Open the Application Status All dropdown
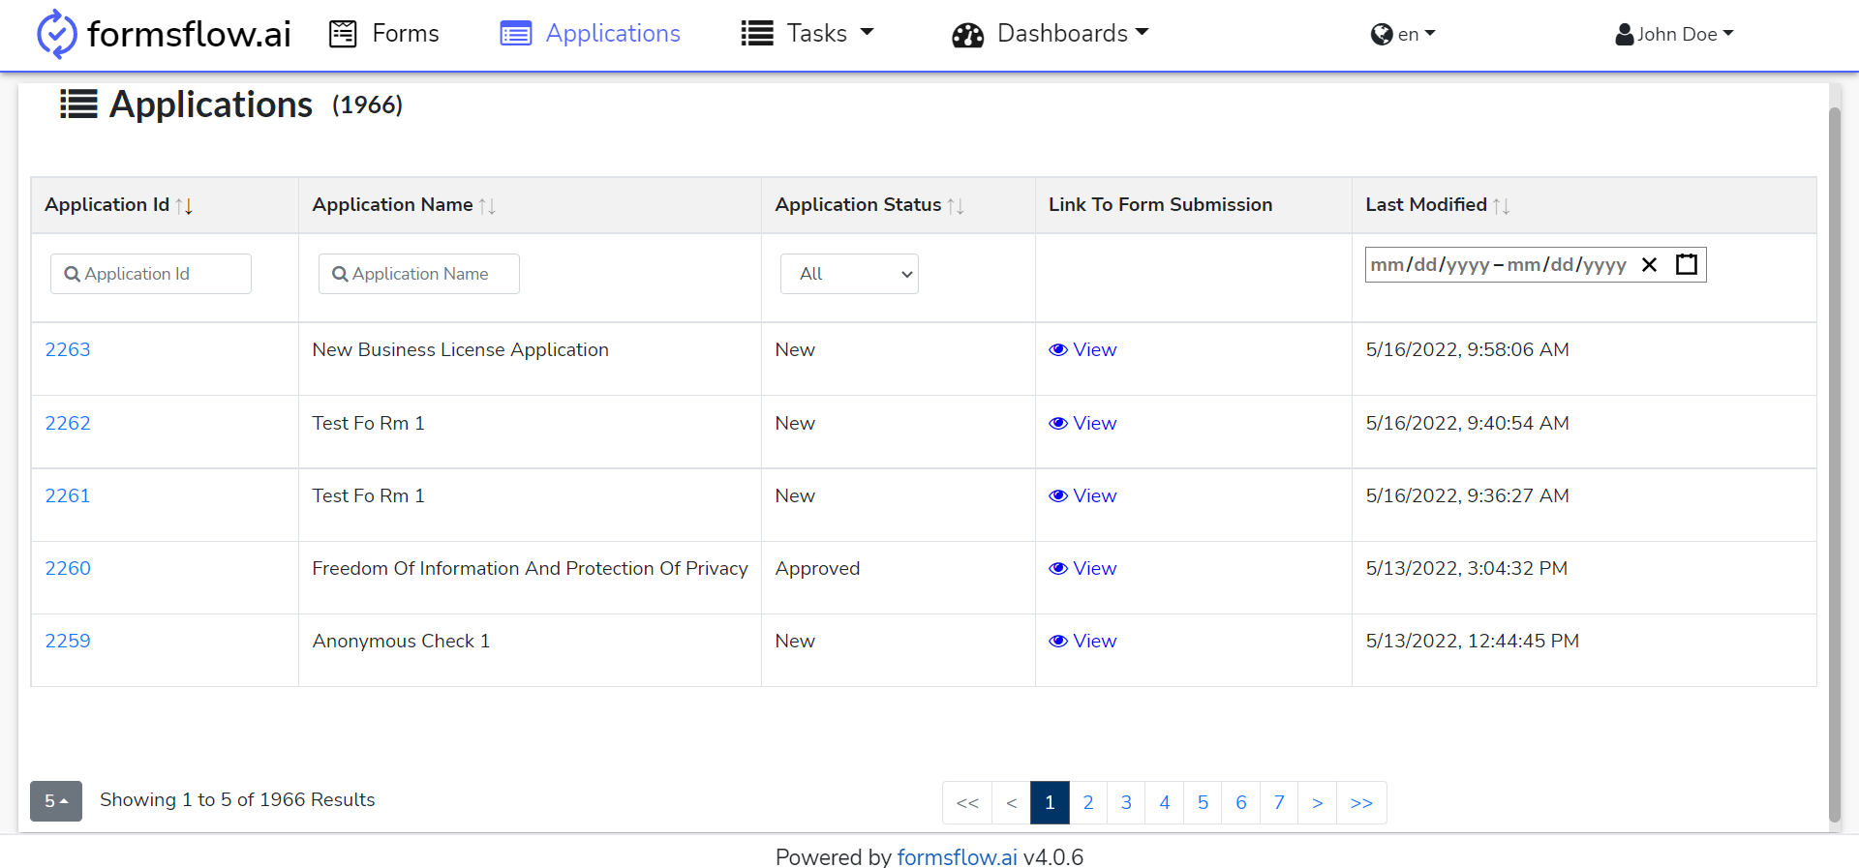The height and width of the screenshot is (868, 1859). [849, 274]
